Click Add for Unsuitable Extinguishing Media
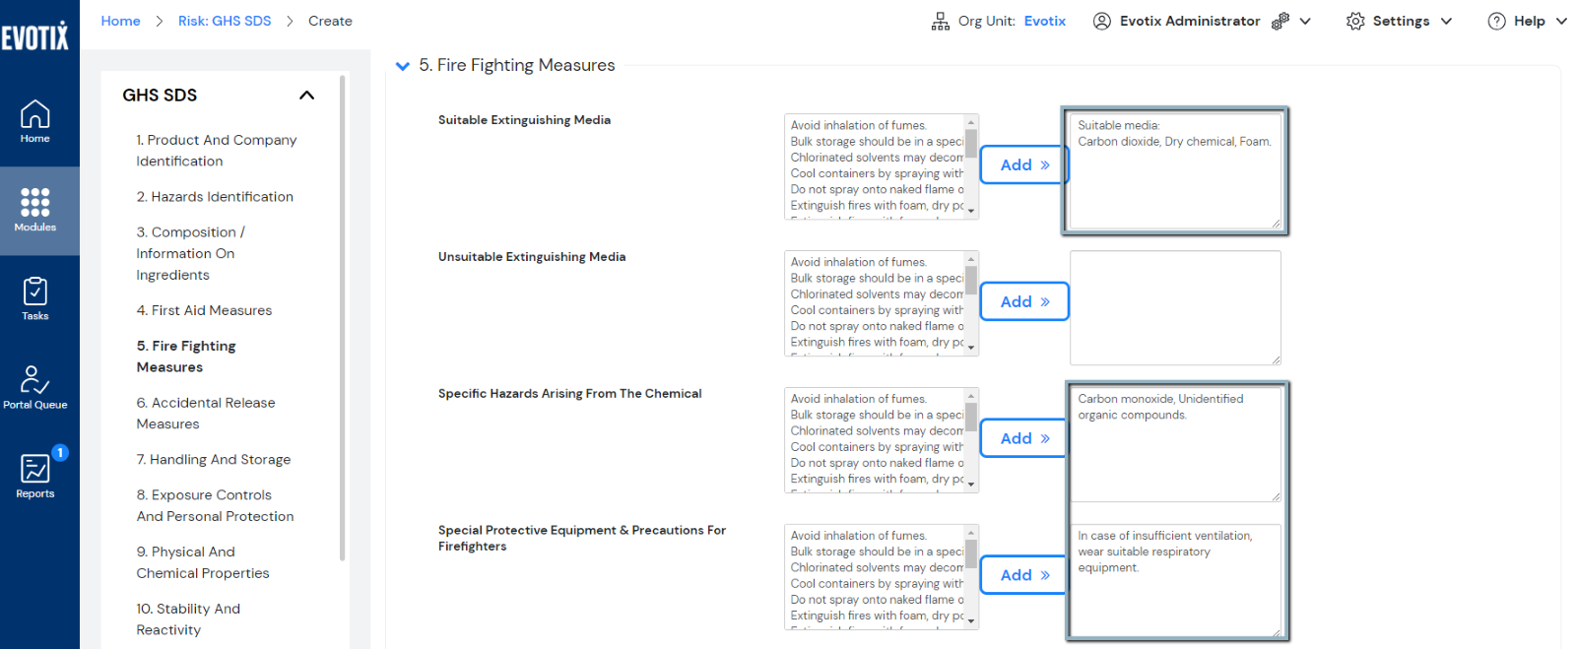Viewport: 1576px width, 649px height. click(x=1024, y=301)
